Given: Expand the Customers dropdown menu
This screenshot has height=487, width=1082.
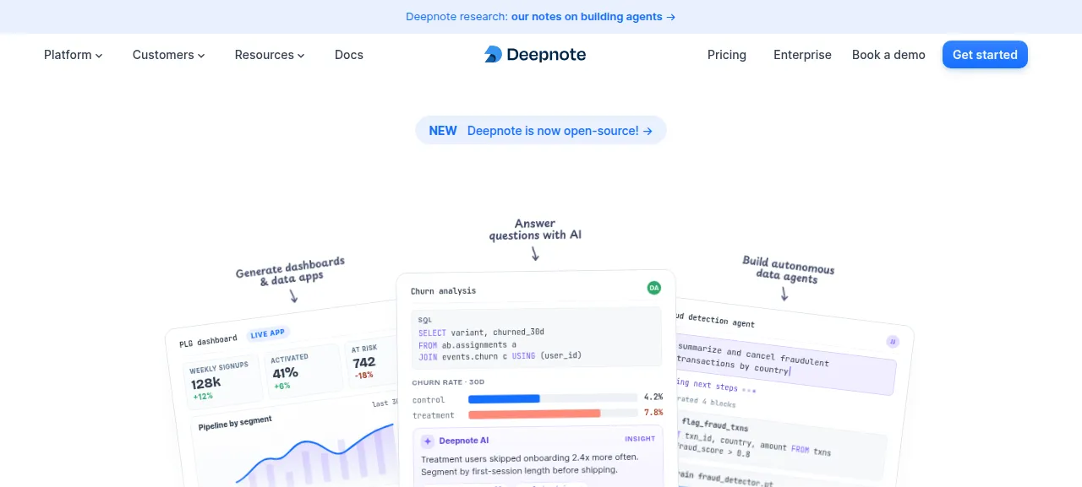Looking at the screenshot, I should click(169, 55).
